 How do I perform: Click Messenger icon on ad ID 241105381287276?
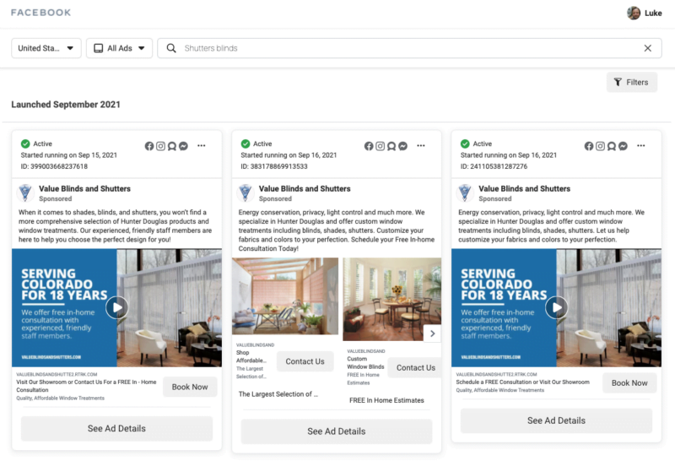(623, 146)
